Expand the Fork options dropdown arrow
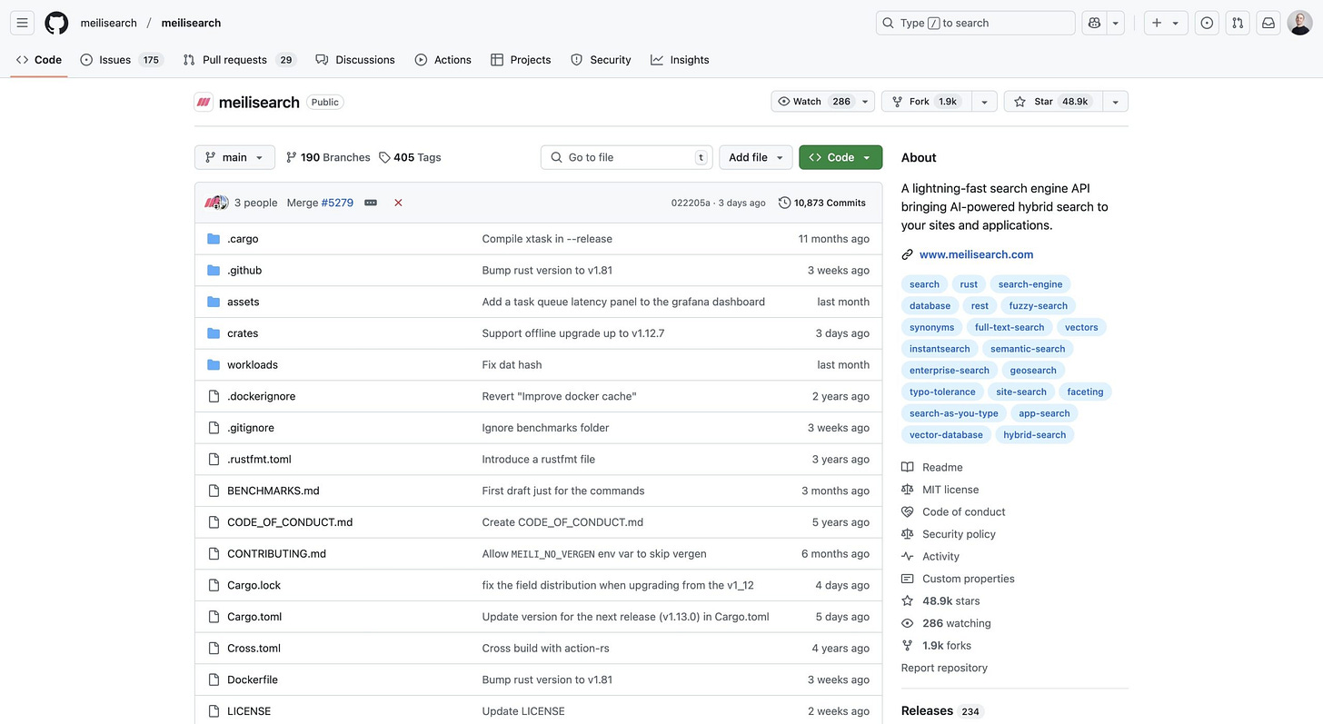This screenshot has height=724, width=1323. pos(984,102)
